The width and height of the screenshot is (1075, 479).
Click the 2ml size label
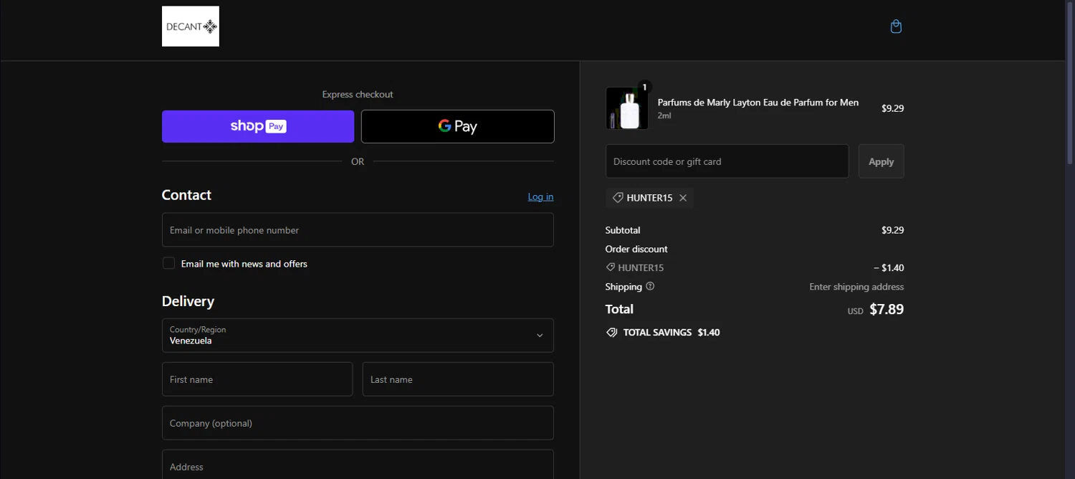[664, 115]
